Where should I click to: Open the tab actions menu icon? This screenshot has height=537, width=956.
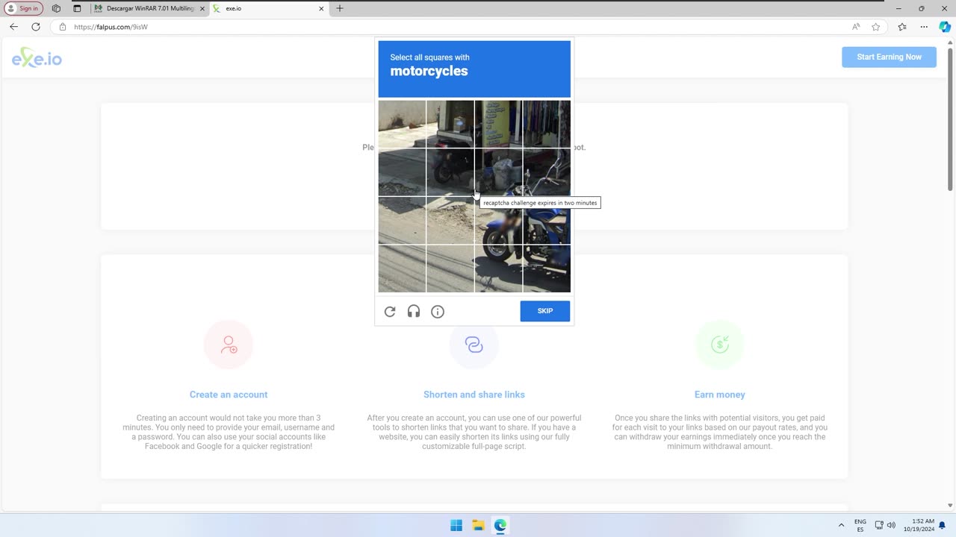(x=77, y=8)
